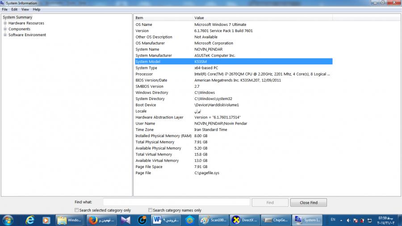
Task: Select the OS Name row
Action: 234,25
